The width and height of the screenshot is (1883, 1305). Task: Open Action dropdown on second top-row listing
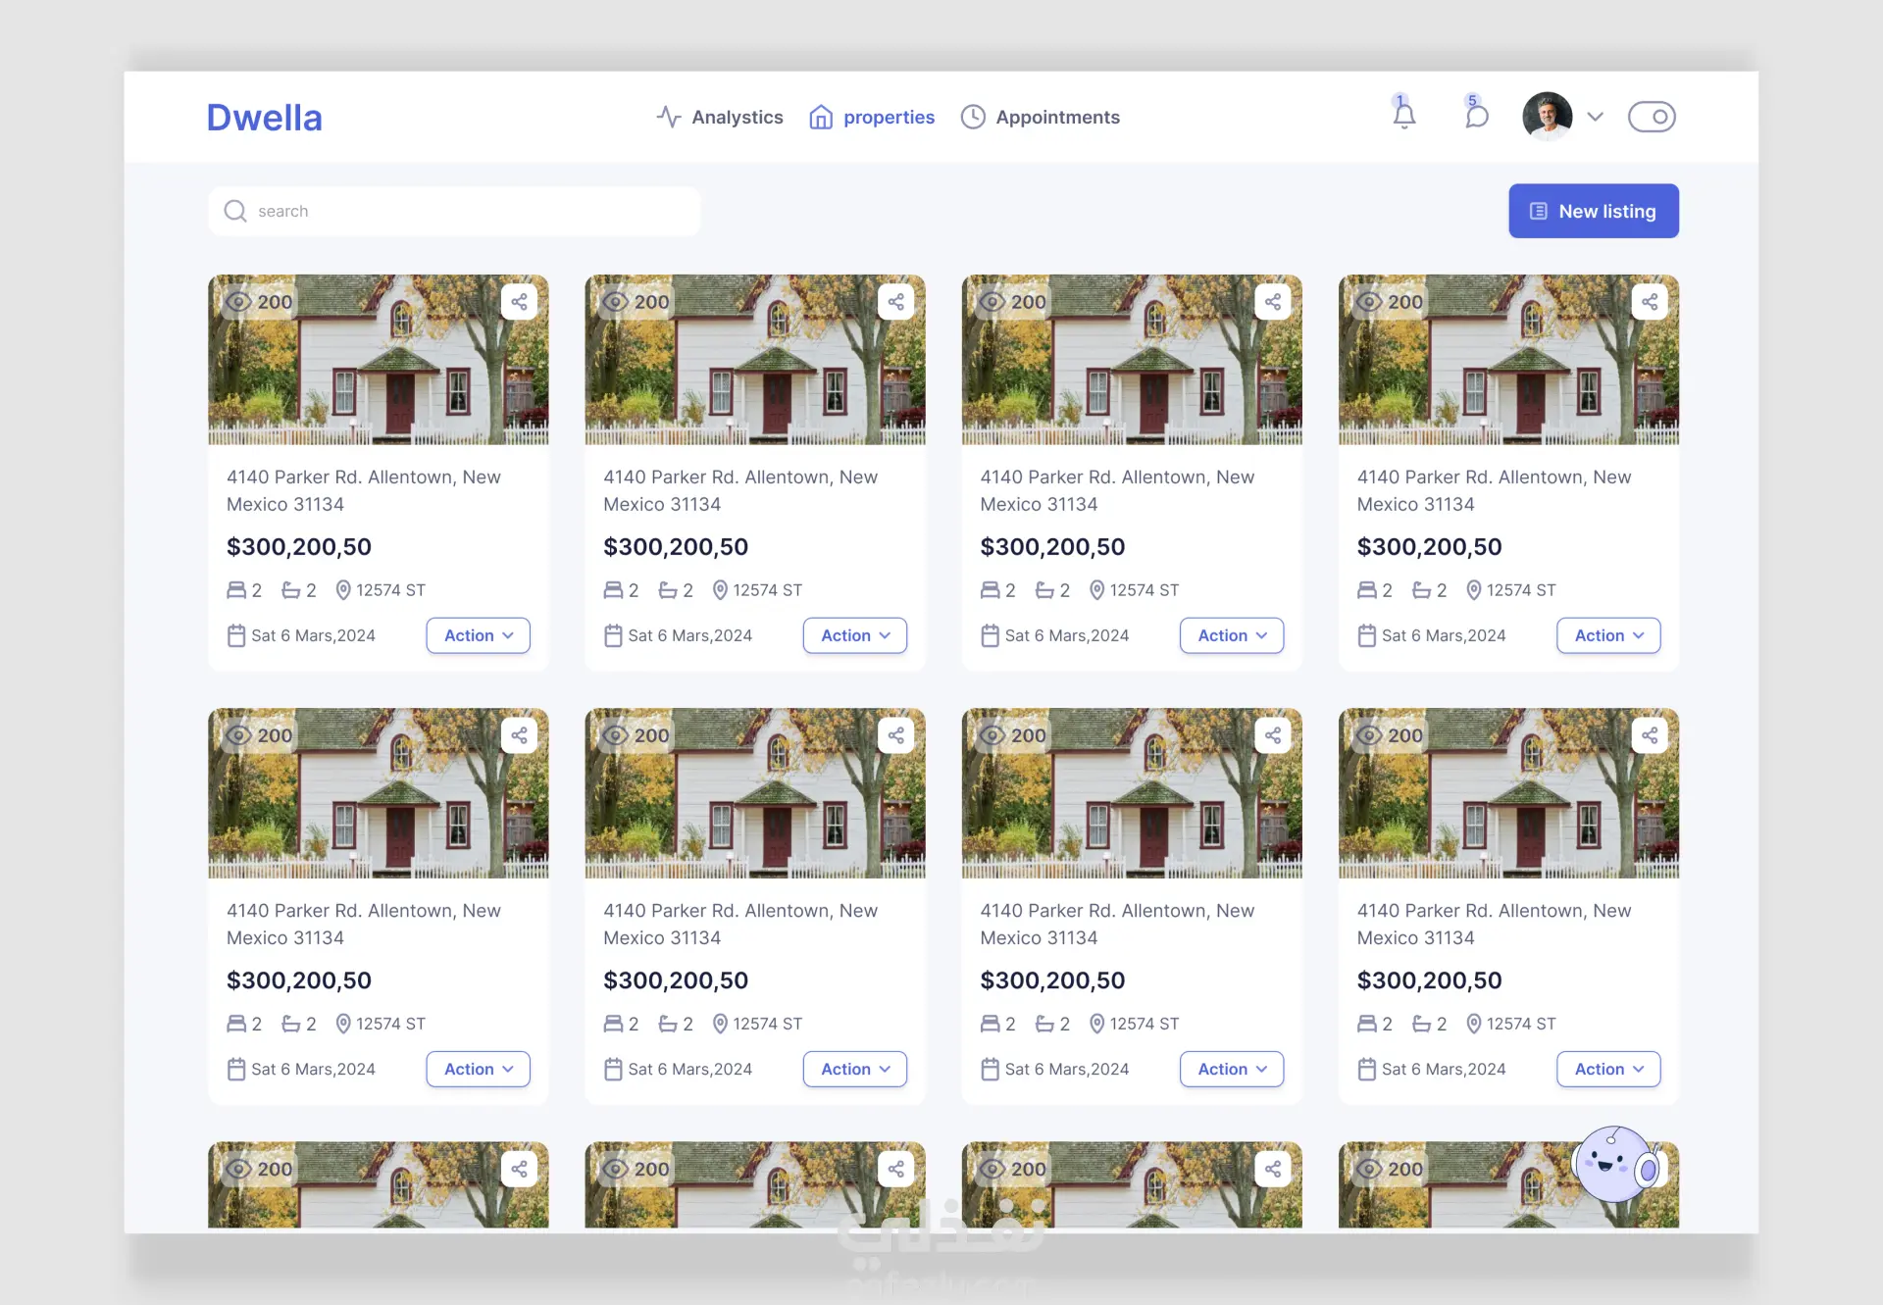point(855,635)
